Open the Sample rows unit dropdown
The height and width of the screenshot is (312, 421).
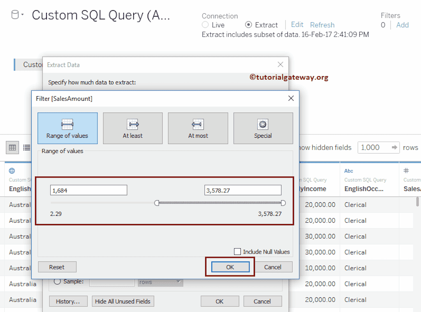[x=160, y=282]
